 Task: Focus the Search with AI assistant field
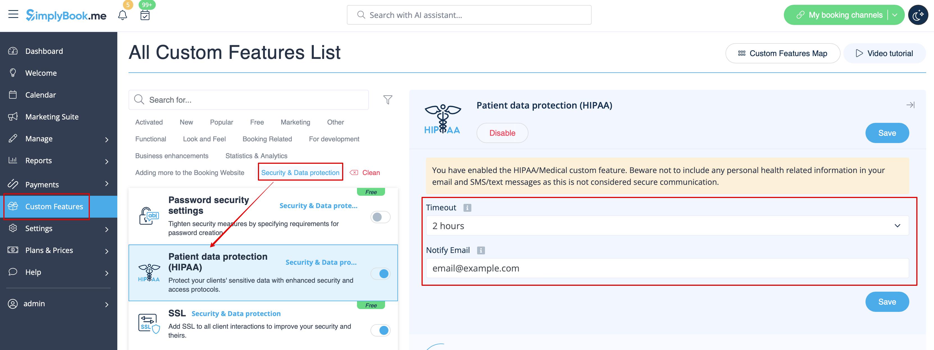point(469,15)
